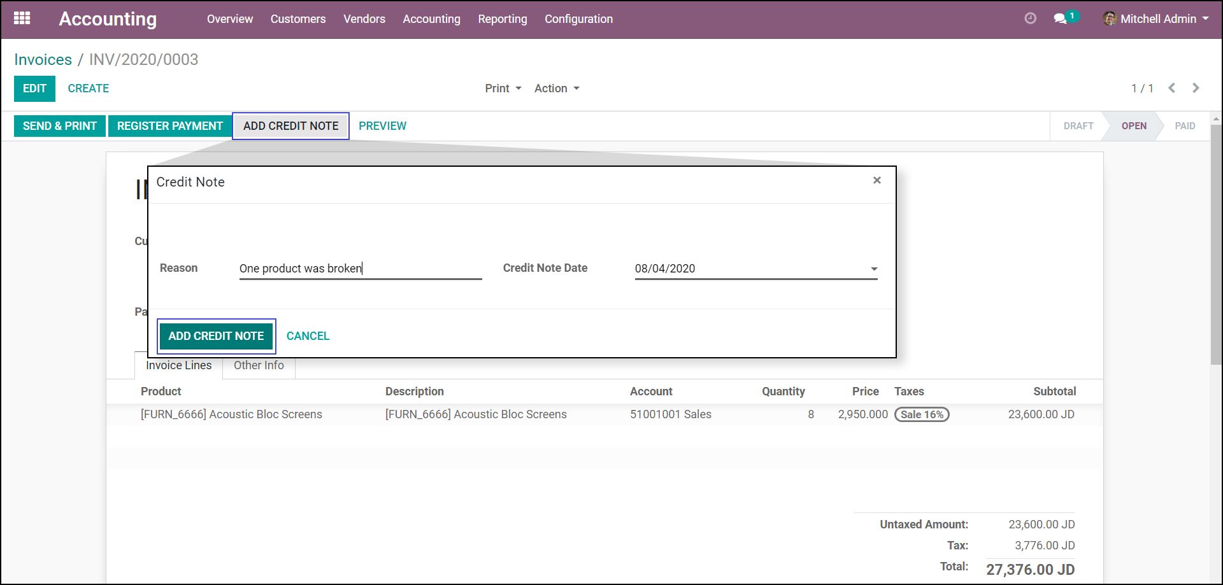1223x585 pixels.
Task: Switch to the Other Info tab
Action: pos(259,365)
